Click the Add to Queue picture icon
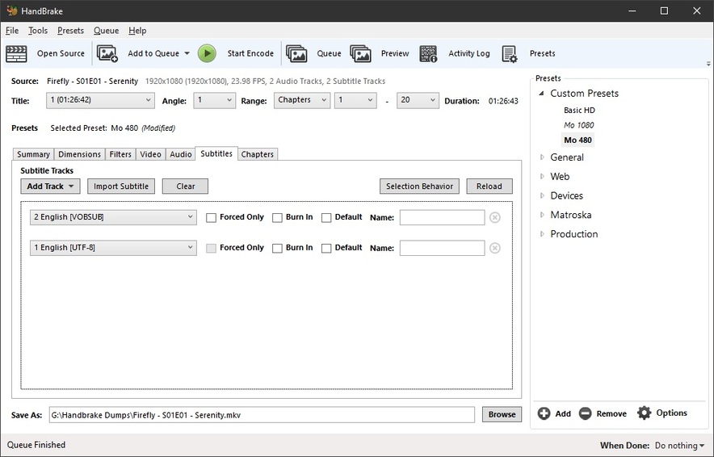Image resolution: width=714 pixels, height=457 pixels. coord(107,54)
